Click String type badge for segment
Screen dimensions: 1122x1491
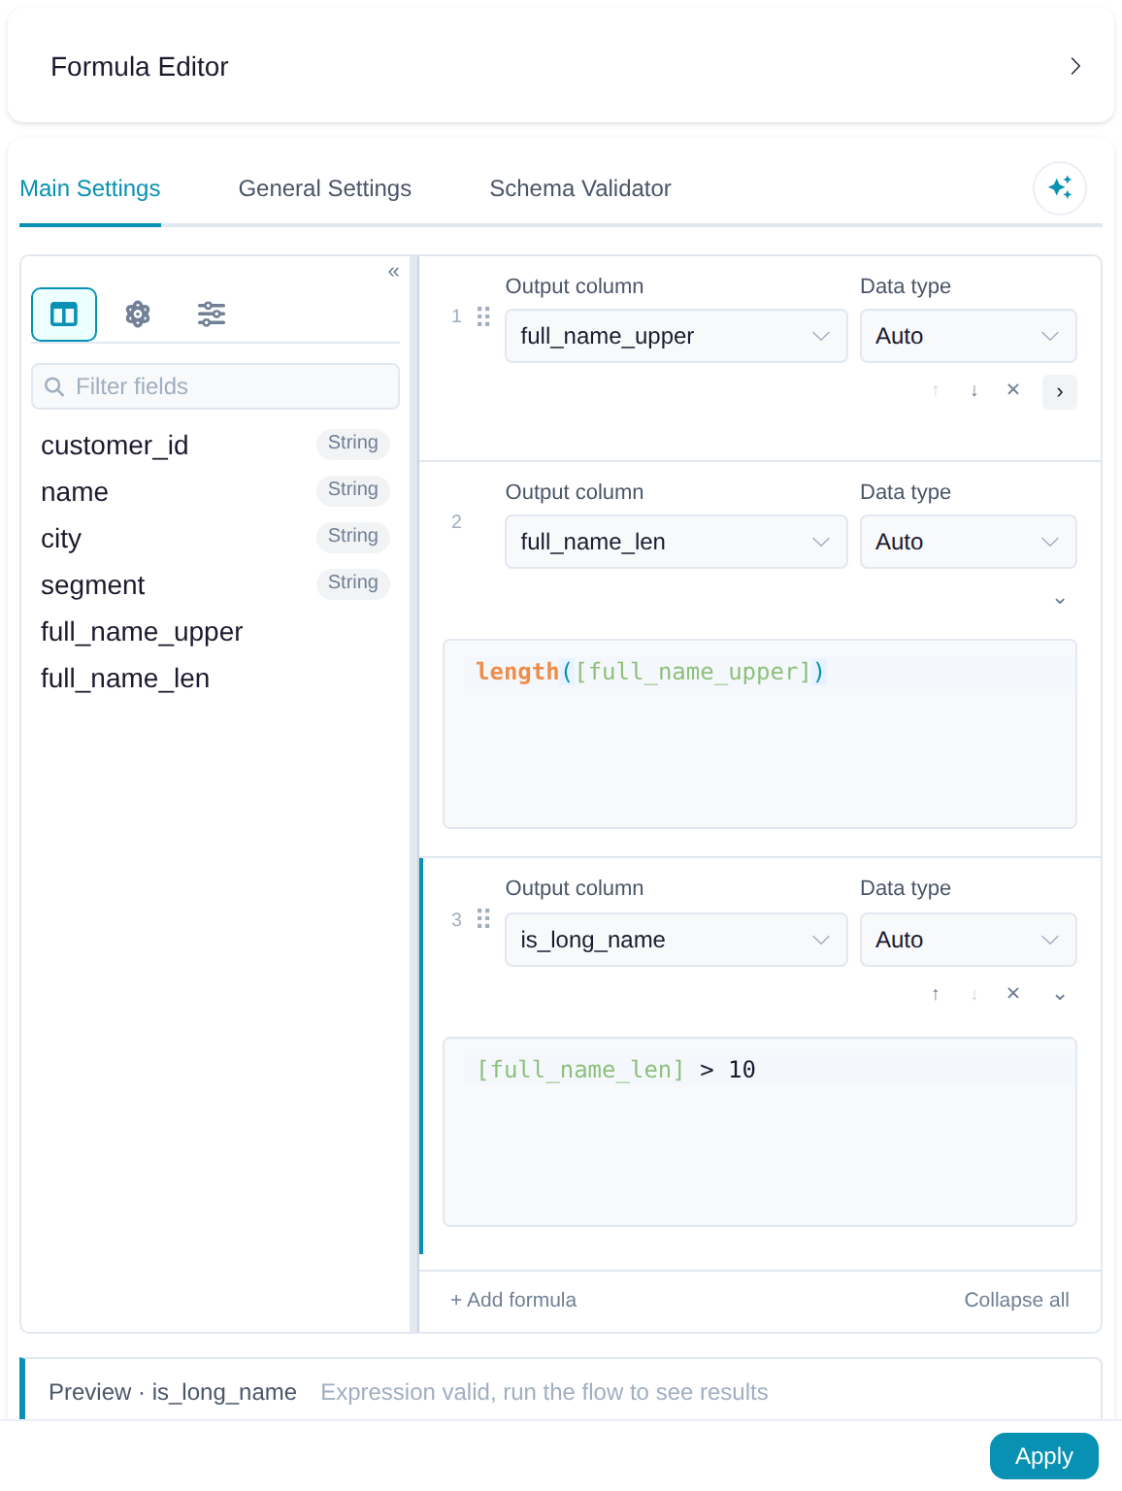(353, 583)
